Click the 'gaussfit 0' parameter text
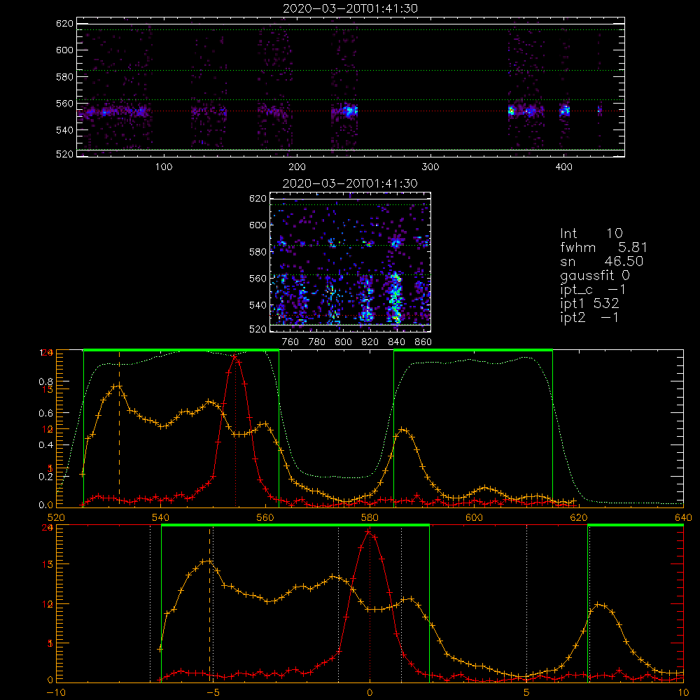The image size is (700, 700). pyautogui.click(x=595, y=275)
